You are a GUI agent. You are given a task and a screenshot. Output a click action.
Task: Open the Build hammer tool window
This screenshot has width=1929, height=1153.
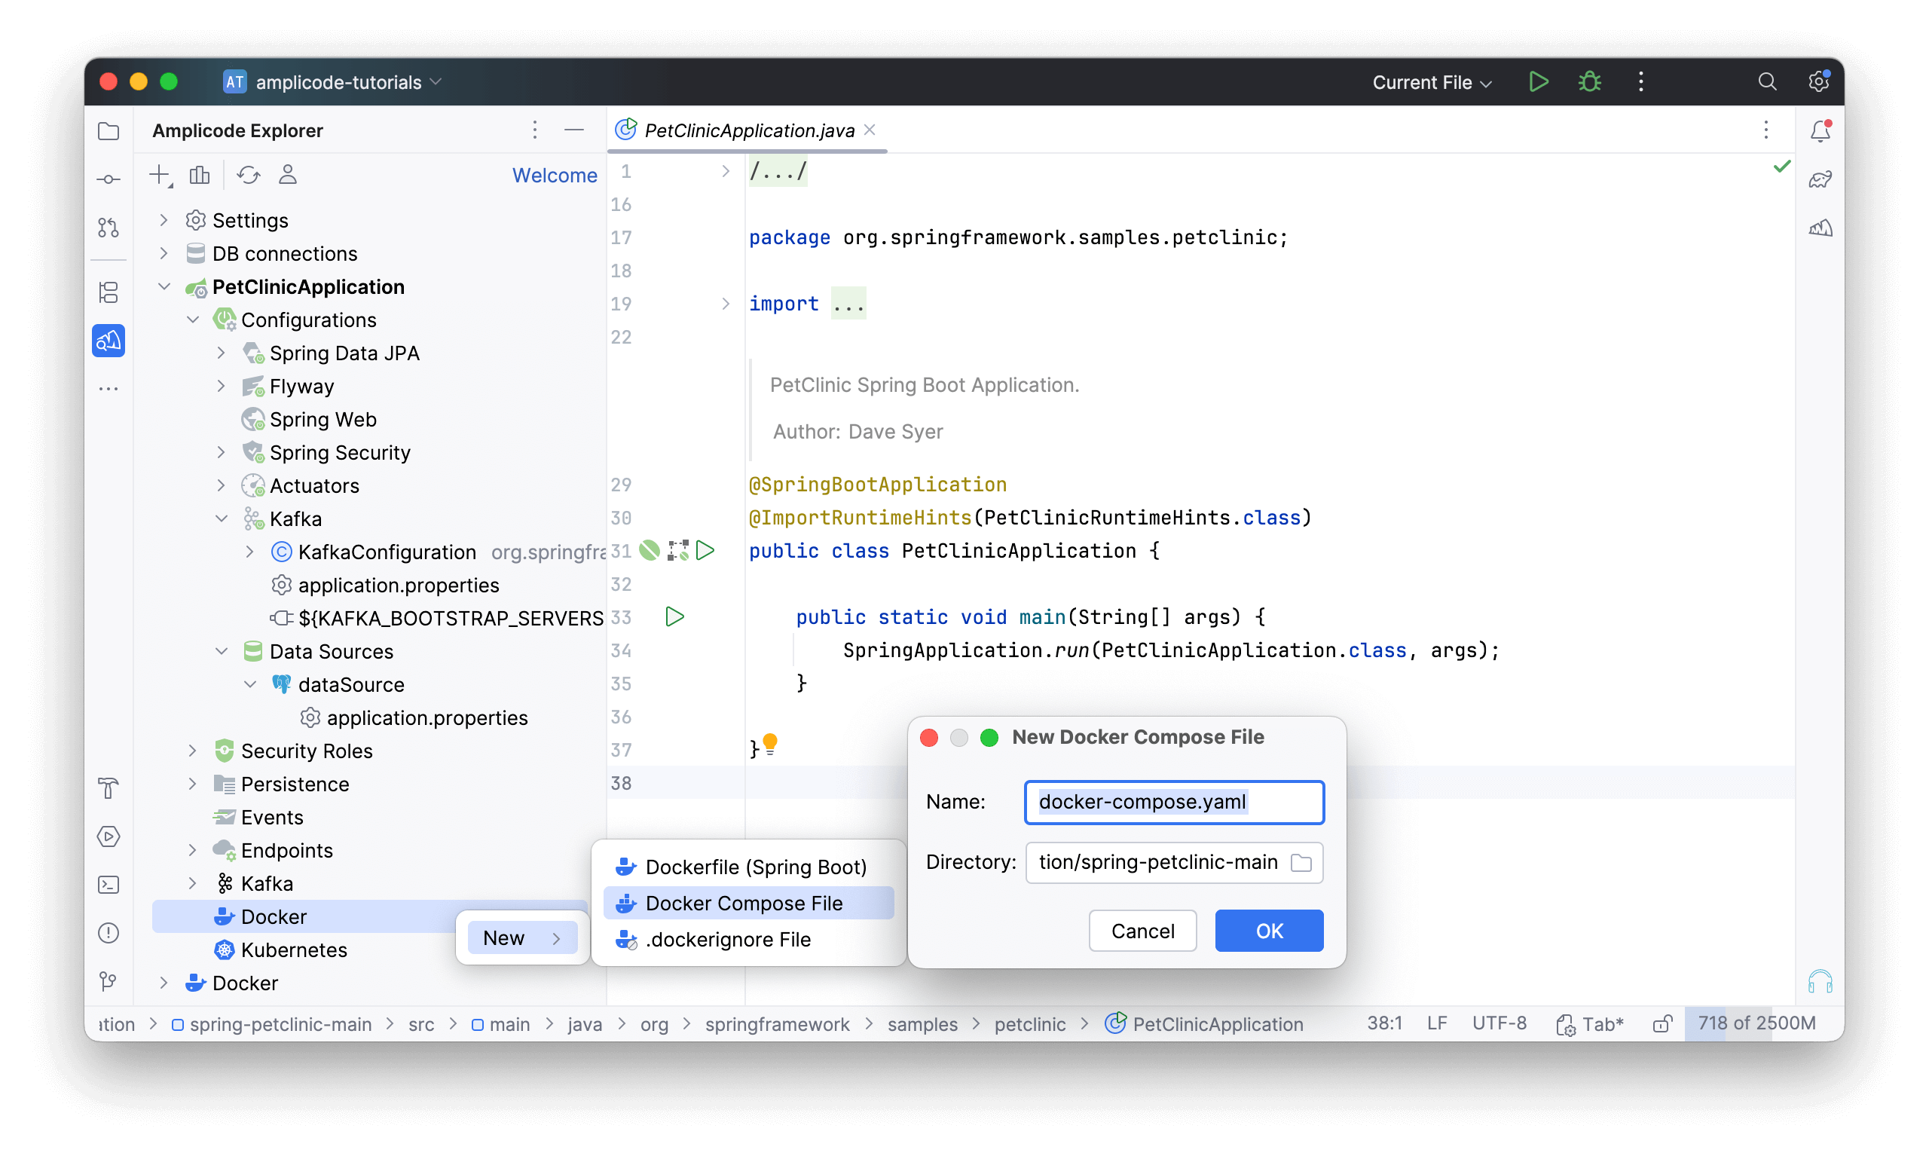coord(109,788)
